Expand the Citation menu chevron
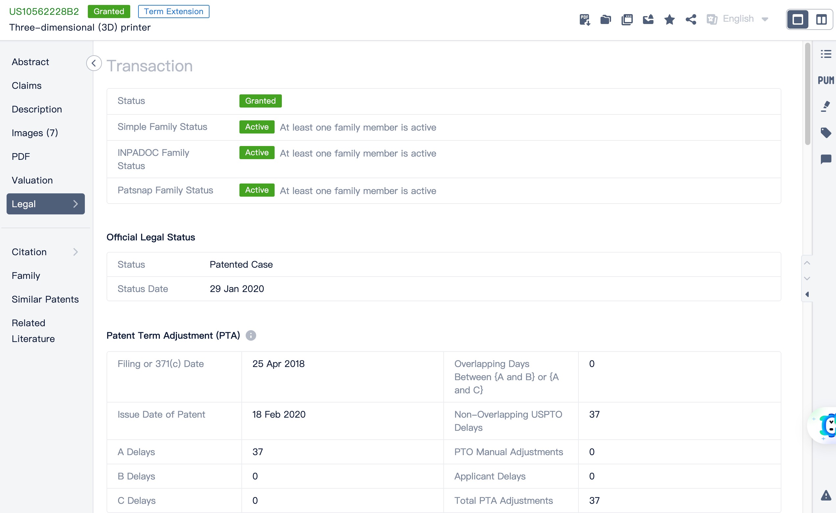Viewport: 836px width, 513px height. [75, 252]
